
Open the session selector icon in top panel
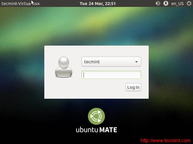point(158,3)
